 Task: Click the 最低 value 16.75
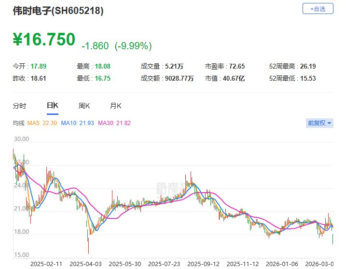(103, 78)
